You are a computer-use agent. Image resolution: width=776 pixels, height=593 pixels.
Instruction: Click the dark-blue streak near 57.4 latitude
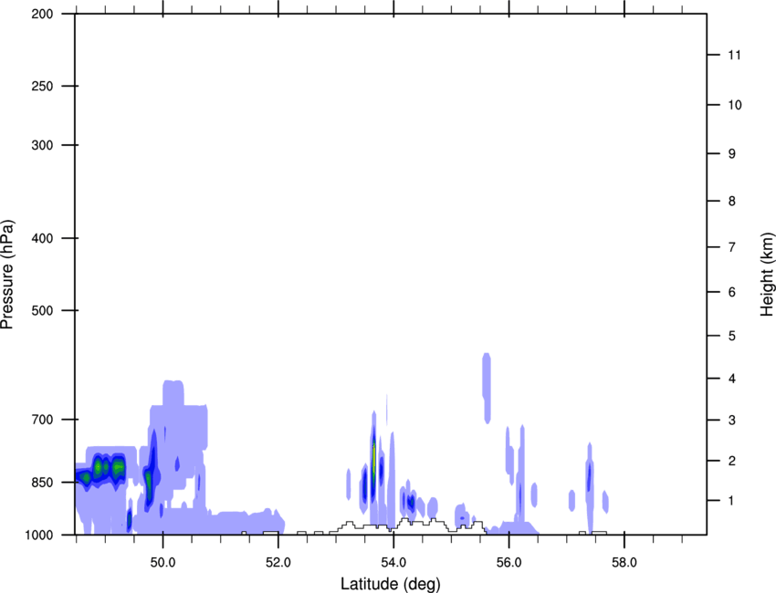click(589, 477)
